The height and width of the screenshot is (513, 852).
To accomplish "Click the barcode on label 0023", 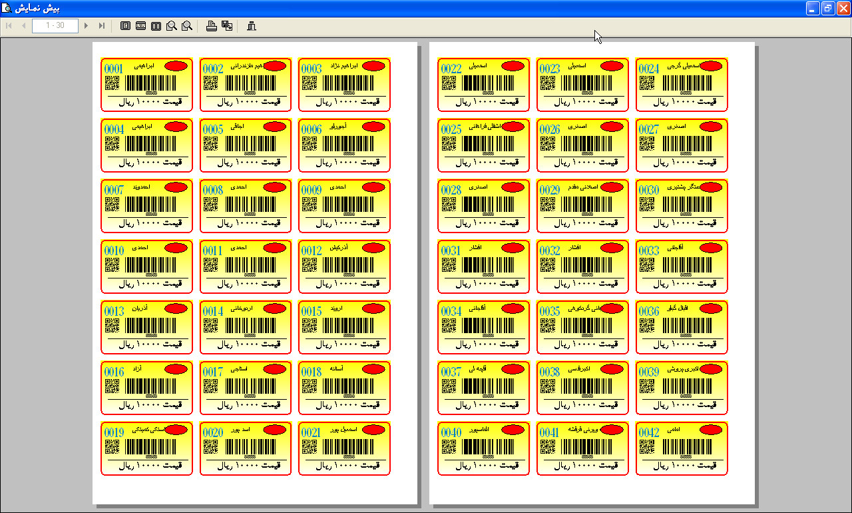I will [587, 83].
